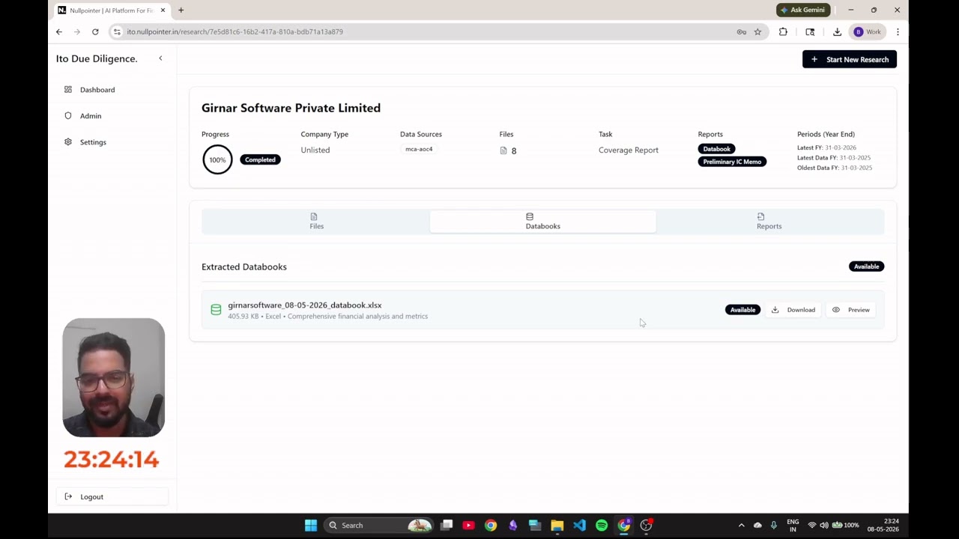Click the green database icon of the databook
Viewport: 959px width, 539px height.
click(216, 310)
